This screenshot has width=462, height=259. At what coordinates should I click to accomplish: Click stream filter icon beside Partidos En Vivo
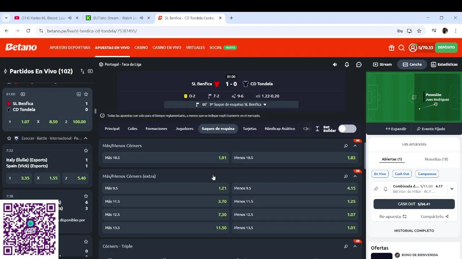90,71
